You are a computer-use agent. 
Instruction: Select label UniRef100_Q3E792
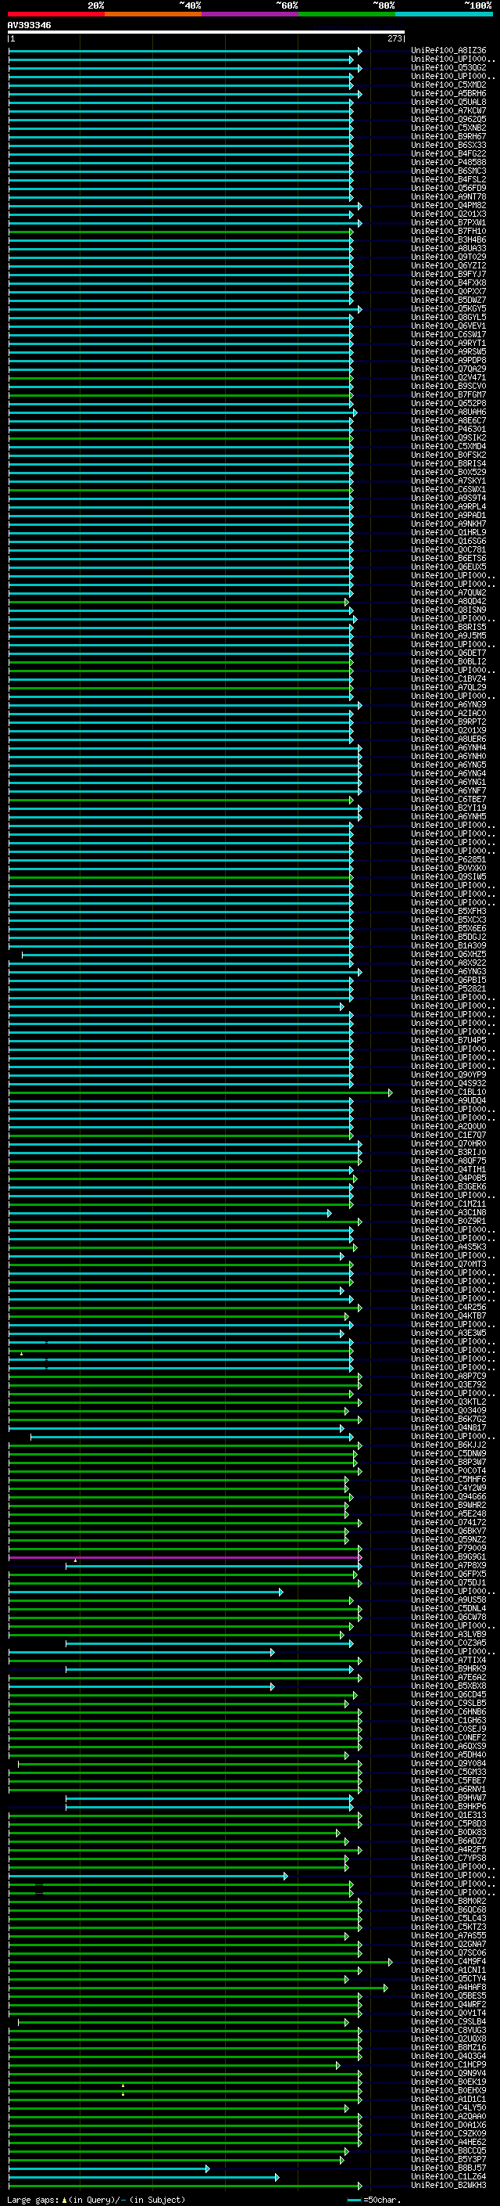[448, 1385]
